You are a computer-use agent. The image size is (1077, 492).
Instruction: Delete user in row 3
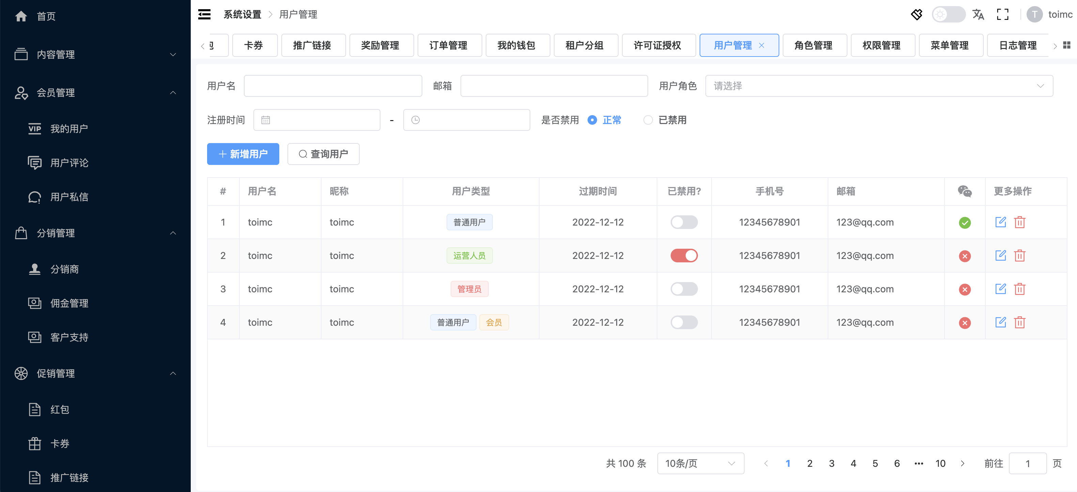[1019, 289]
